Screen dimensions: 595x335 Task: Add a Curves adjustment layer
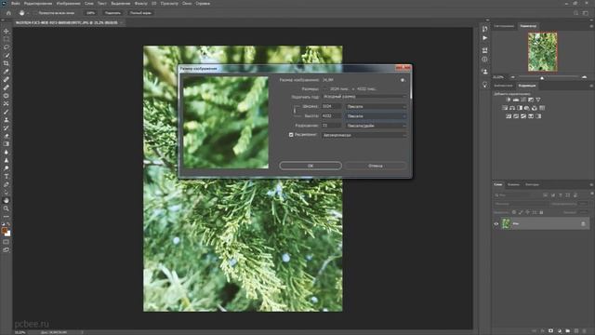[523, 100]
